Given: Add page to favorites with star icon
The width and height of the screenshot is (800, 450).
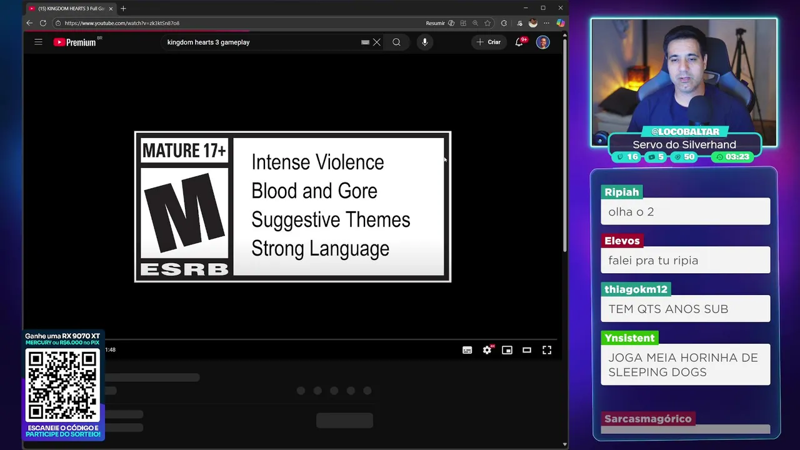Looking at the screenshot, I should 487,23.
